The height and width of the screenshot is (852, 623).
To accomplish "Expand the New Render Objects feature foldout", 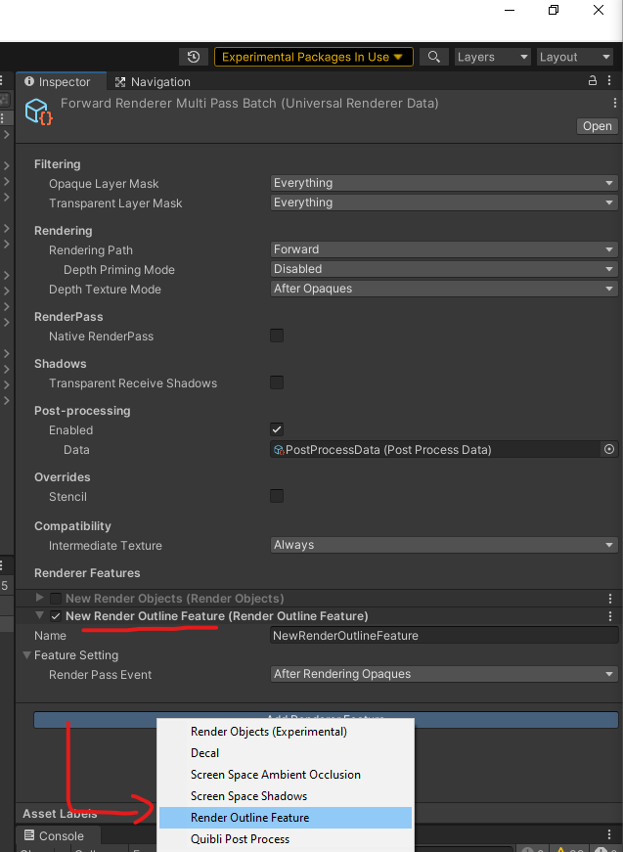I will pos(39,598).
